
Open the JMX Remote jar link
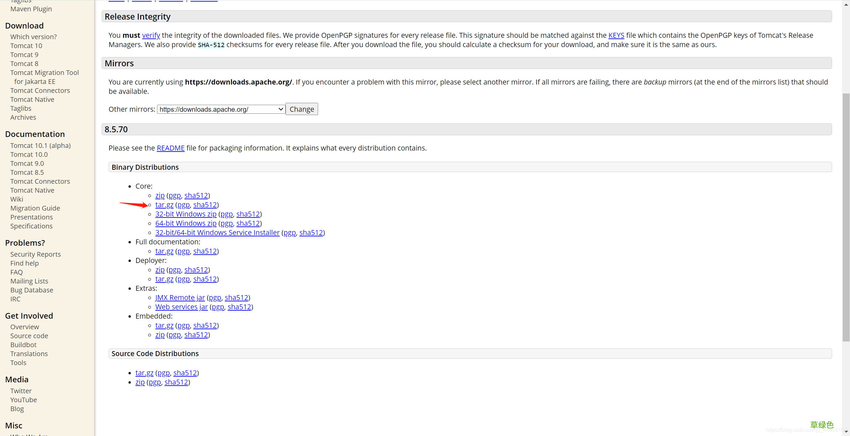pyautogui.click(x=180, y=298)
